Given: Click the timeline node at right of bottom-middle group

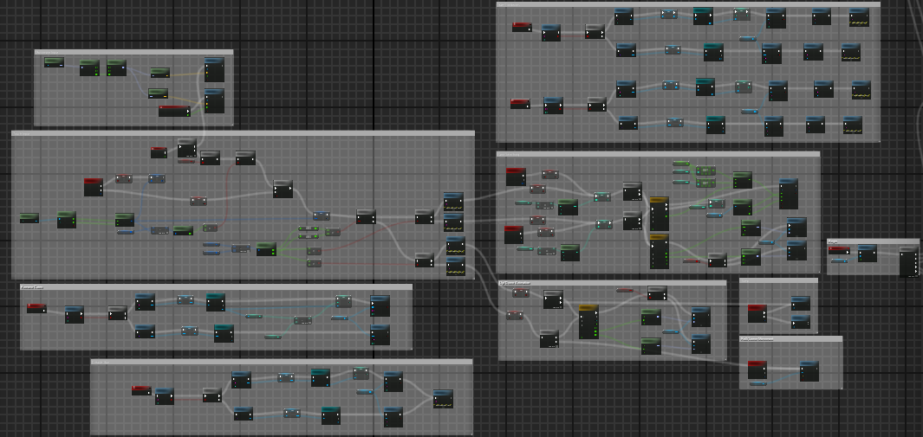Looking at the screenshot, I should [443, 399].
